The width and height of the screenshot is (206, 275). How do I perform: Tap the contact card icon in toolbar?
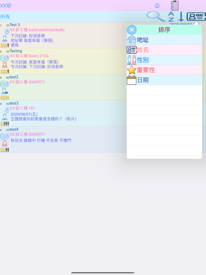196,17
